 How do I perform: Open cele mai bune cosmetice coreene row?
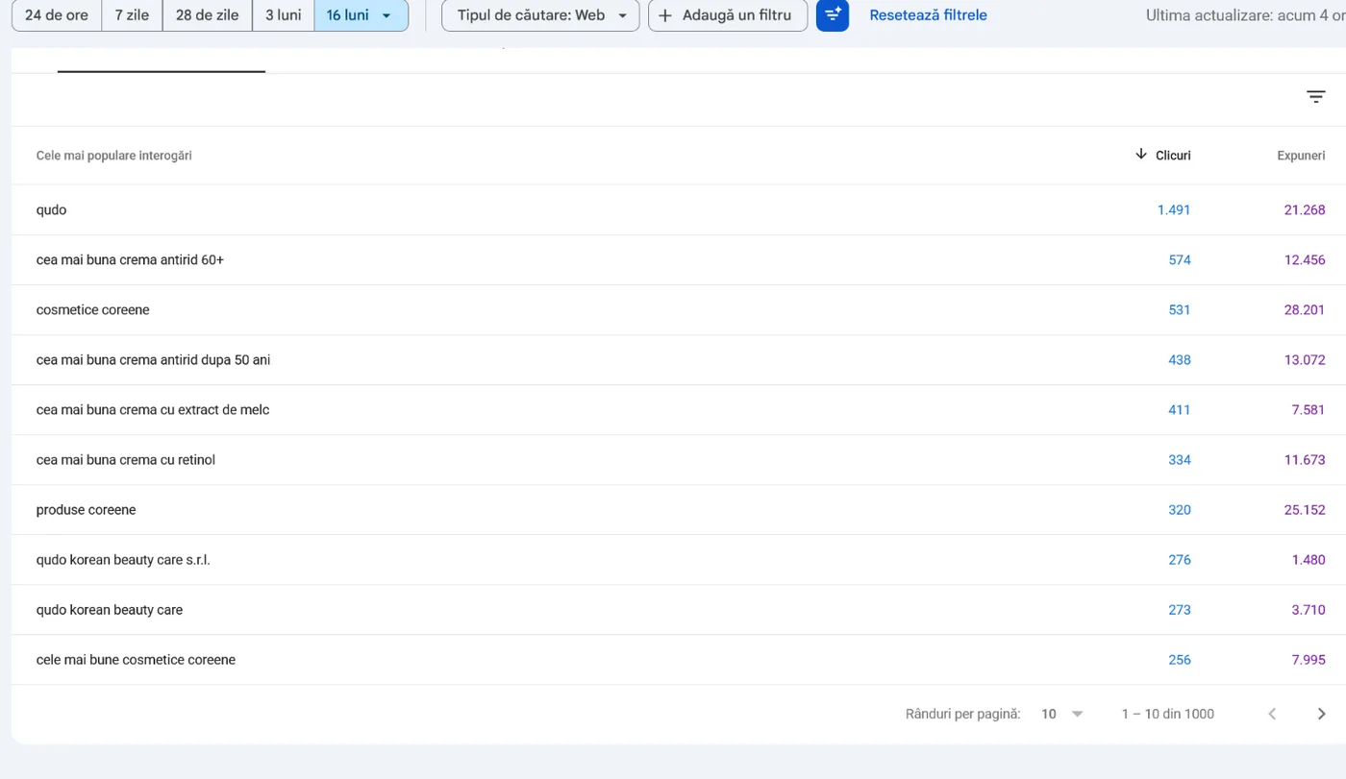tap(679, 659)
